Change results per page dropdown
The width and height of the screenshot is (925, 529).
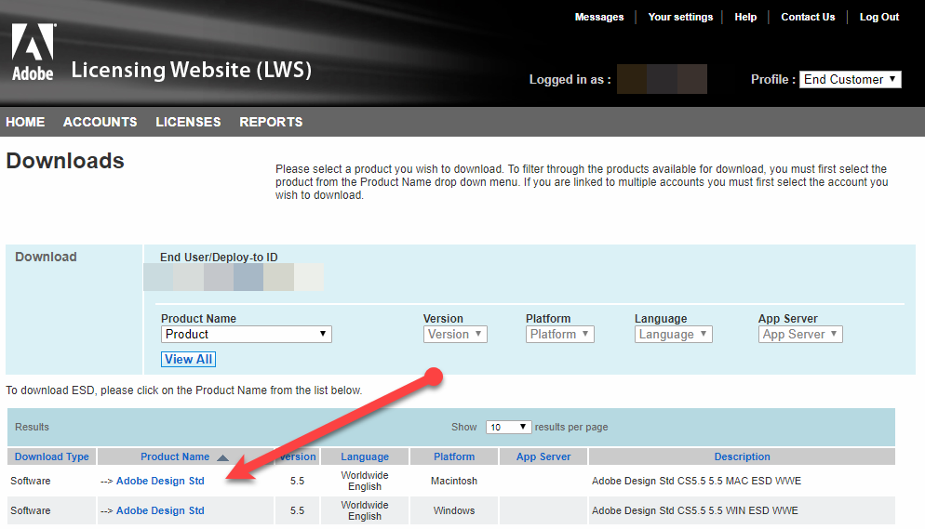(508, 427)
